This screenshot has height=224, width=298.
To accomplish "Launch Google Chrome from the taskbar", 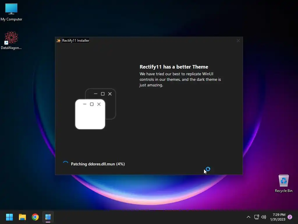I will click(x=35, y=217).
